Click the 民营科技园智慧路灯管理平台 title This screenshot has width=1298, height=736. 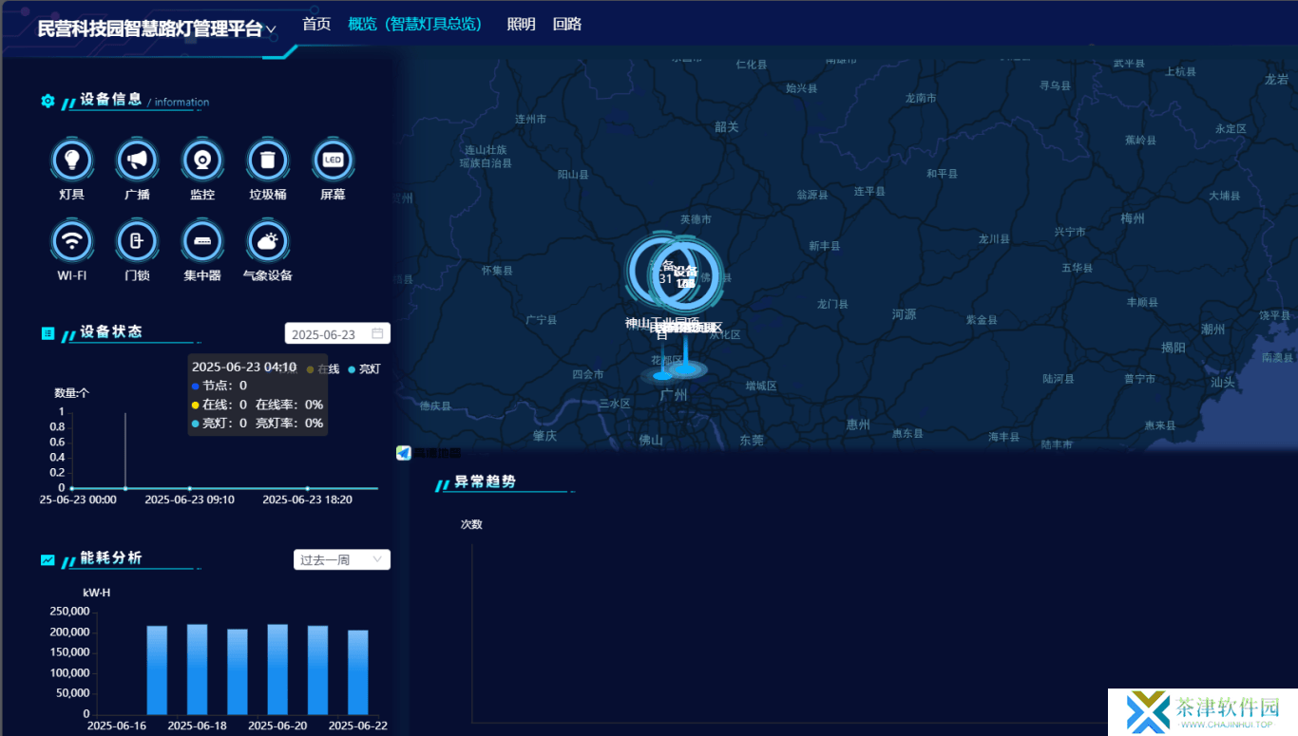[150, 28]
